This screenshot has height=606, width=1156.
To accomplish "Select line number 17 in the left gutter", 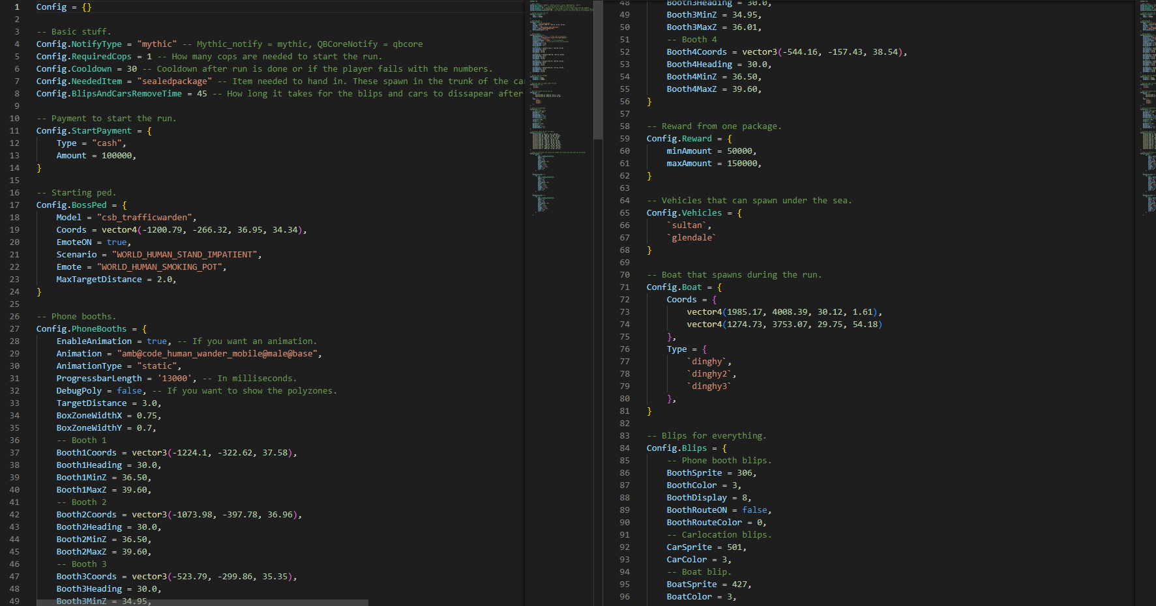I will click(x=14, y=205).
